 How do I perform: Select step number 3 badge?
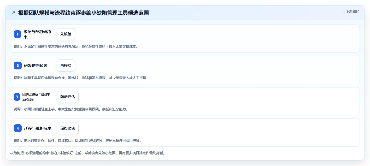point(17,97)
